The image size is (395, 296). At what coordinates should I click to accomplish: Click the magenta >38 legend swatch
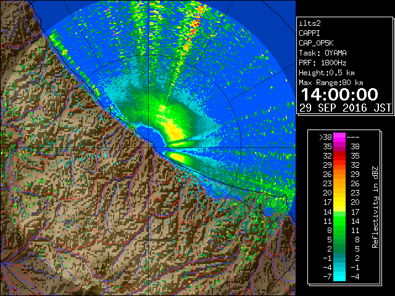(x=339, y=137)
